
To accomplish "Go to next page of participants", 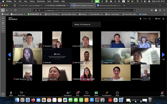I will click(x=164, y=55).
